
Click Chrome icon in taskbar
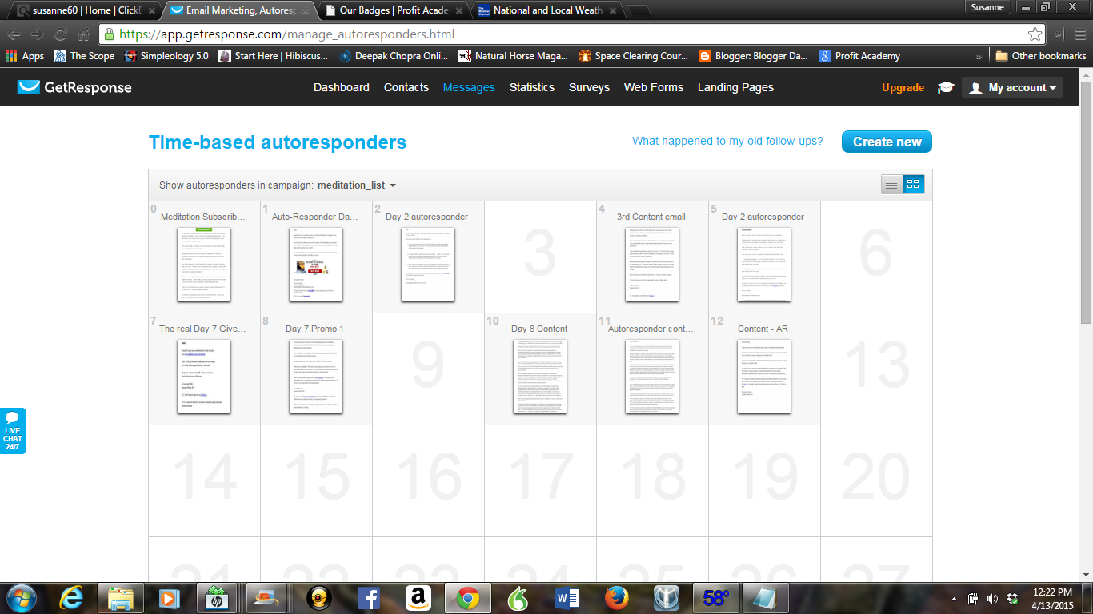[x=468, y=597]
